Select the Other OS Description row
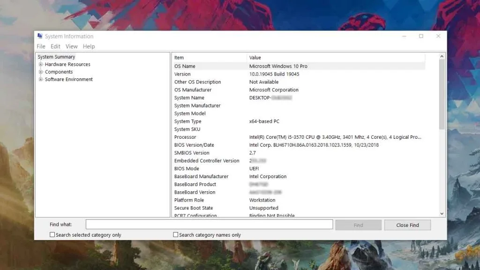This screenshot has width=480, height=270. 300,82
